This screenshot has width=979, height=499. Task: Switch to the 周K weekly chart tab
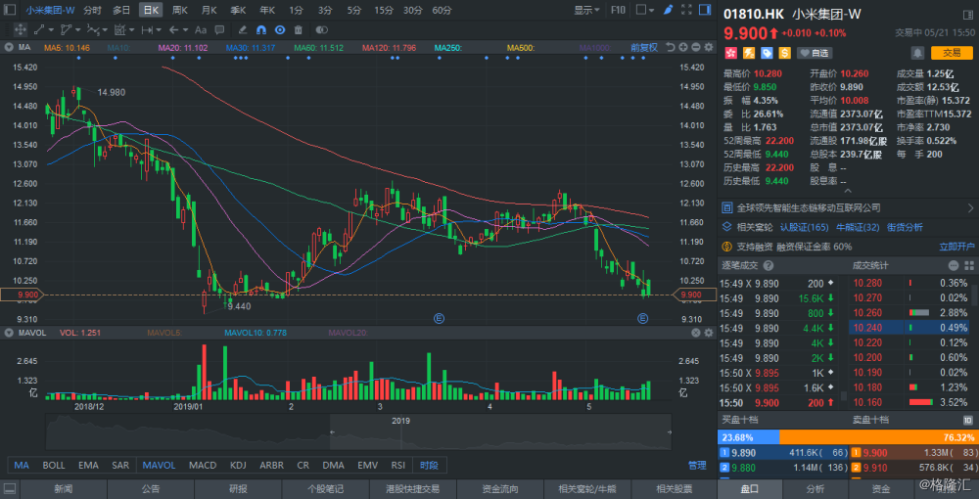click(179, 10)
